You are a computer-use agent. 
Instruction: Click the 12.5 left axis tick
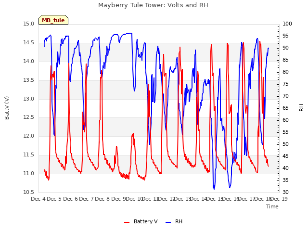tap(29, 117)
